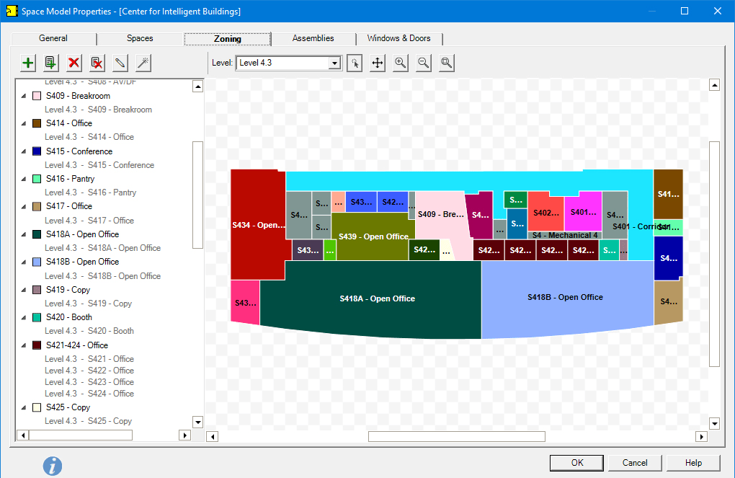Switch to the Assemblies tab
The width and height of the screenshot is (735, 478).
(x=313, y=38)
